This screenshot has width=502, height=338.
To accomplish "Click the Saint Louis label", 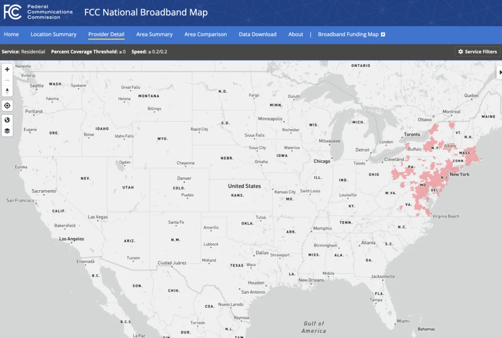I will [310, 191].
